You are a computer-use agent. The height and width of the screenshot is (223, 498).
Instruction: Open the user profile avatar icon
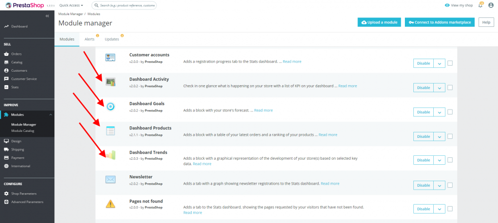pos(491,5)
